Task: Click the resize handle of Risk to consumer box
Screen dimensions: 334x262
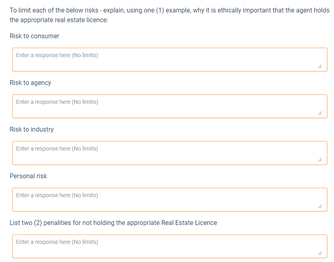Action: (320, 66)
